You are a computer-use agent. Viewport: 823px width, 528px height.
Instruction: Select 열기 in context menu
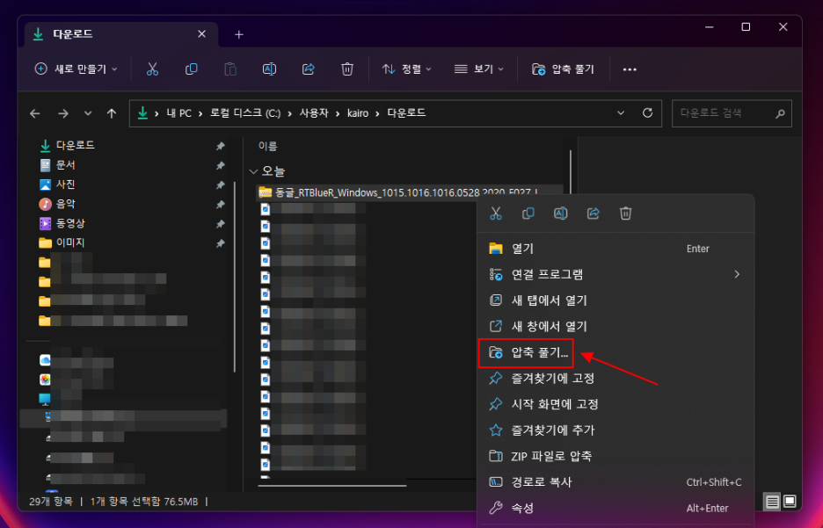click(x=615, y=249)
